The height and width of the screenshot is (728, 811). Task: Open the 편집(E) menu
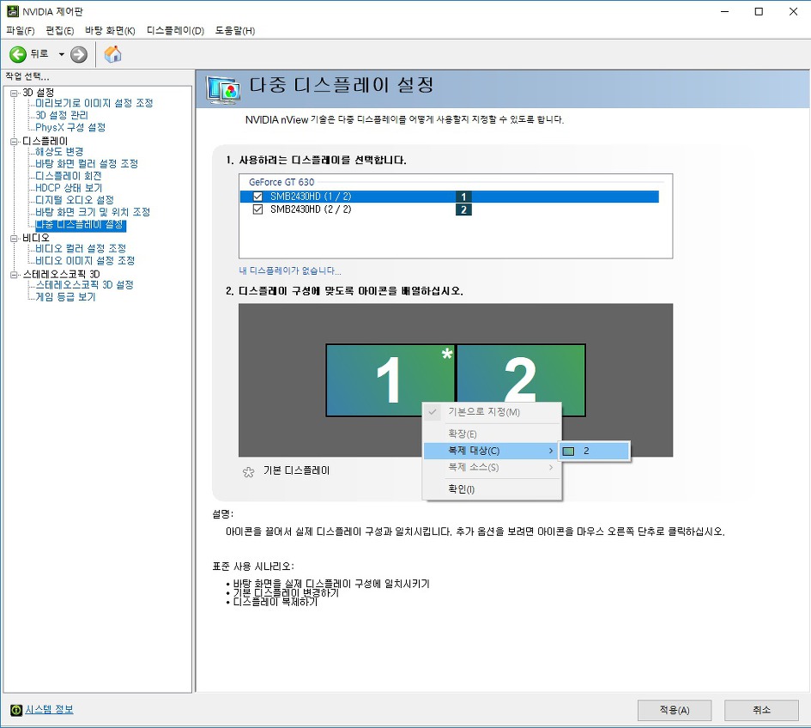point(60,31)
